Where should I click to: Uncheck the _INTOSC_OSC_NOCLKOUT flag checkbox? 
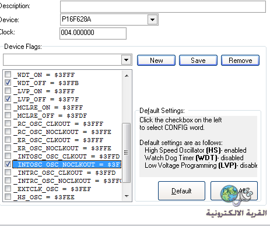pos(8,164)
